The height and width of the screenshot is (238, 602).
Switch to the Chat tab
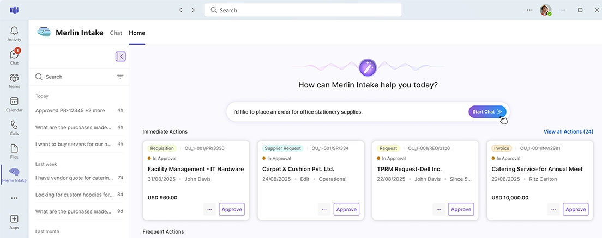116,33
